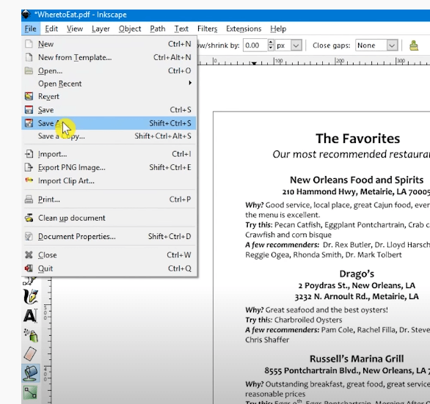Click Russell's Marina Grill heading
The height and width of the screenshot is (404, 430).
[x=357, y=359]
